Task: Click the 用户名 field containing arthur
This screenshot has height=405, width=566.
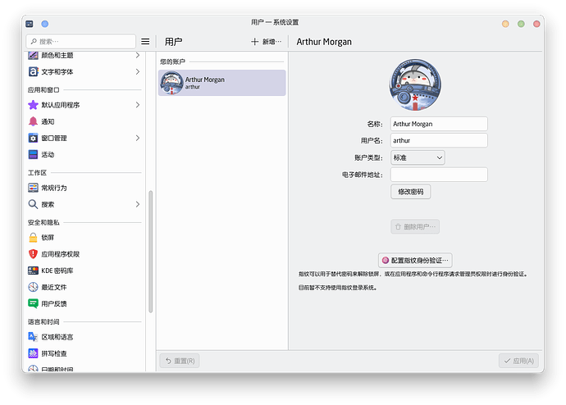Action: tap(439, 141)
